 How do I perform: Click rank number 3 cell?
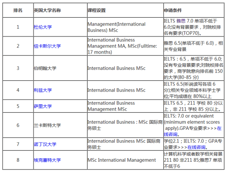point(18,68)
